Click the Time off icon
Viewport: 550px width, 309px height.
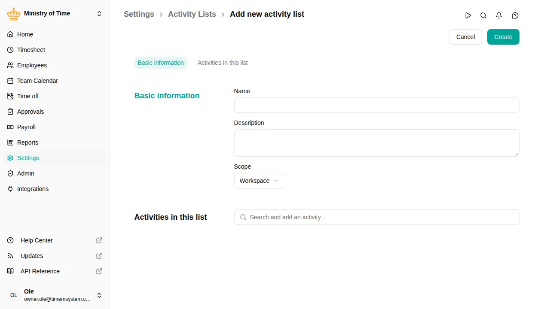pyautogui.click(x=10, y=96)
